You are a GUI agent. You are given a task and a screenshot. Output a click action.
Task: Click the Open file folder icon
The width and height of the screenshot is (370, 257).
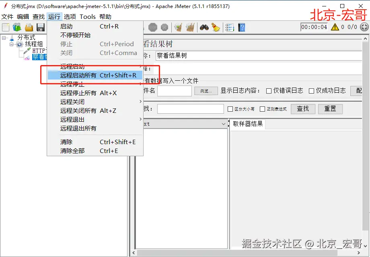click(x=29, y=27)
